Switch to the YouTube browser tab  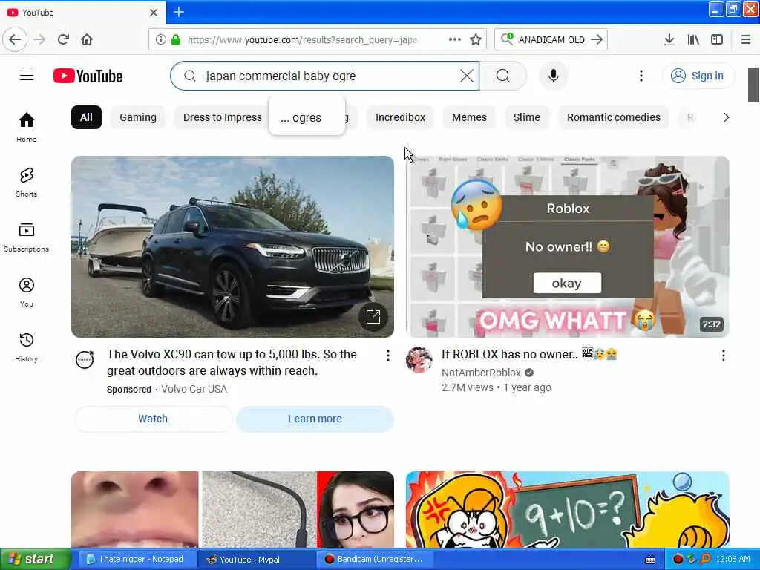[82, 12]
